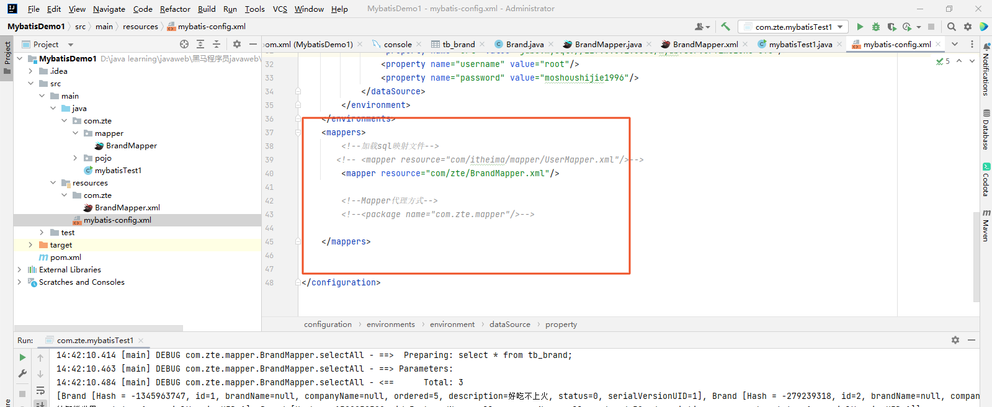Viewport: 992px width, 407px height.
Task: Expand the target folder
Action: click(30, 244)
